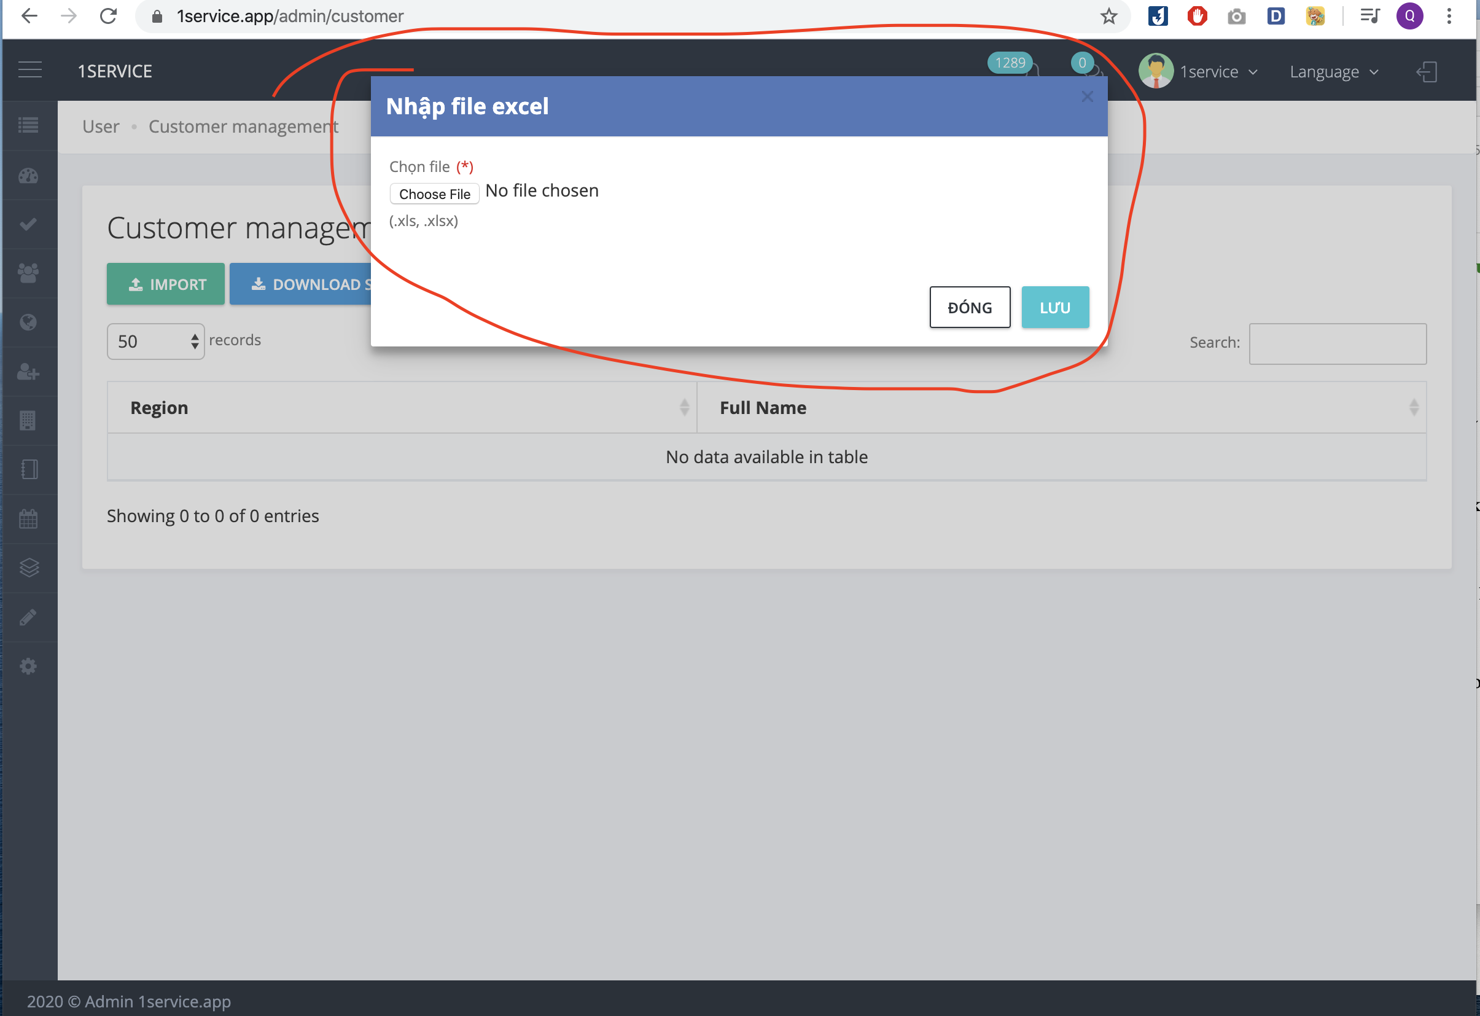This screenshot has height=1016, width=1480.
Task: Click the settings gear sidebar icon
Action: [x=28, y=666]
